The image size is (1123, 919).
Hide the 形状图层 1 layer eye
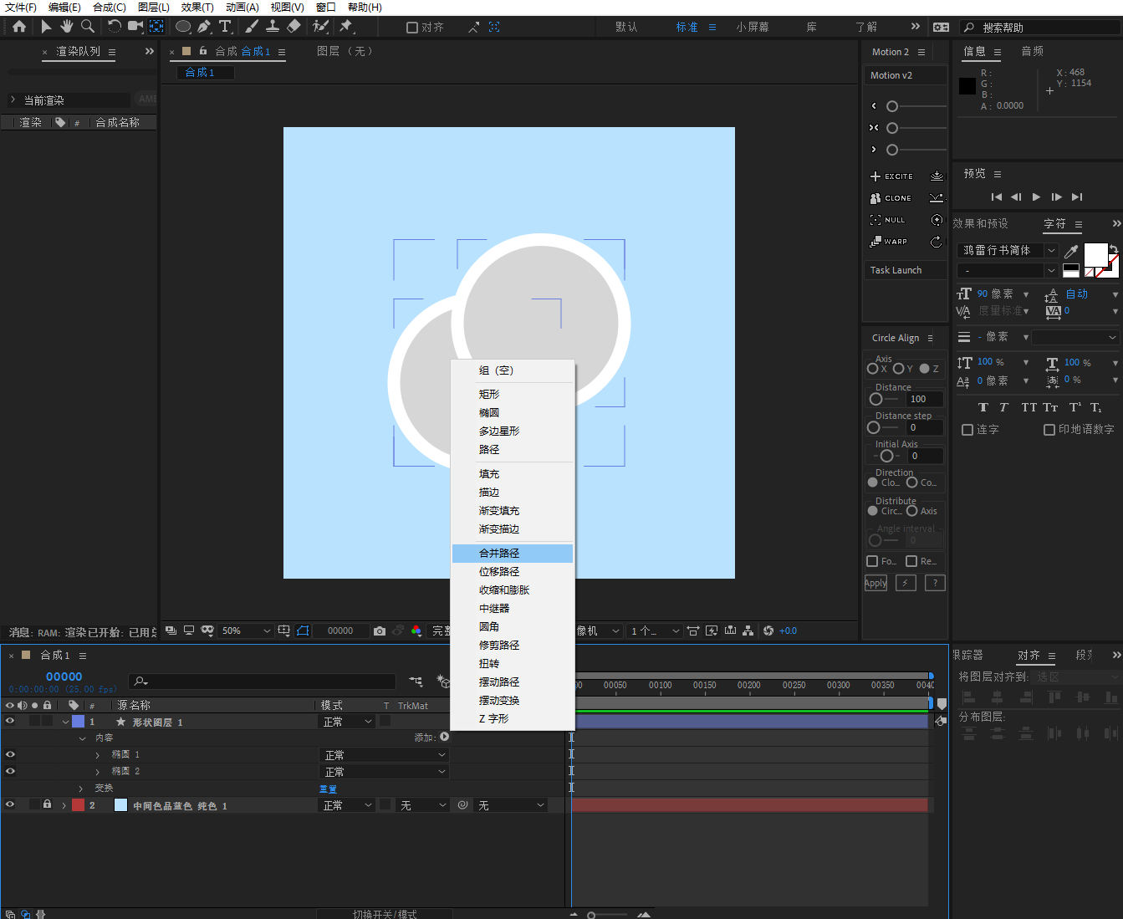(x=10, y=721)
